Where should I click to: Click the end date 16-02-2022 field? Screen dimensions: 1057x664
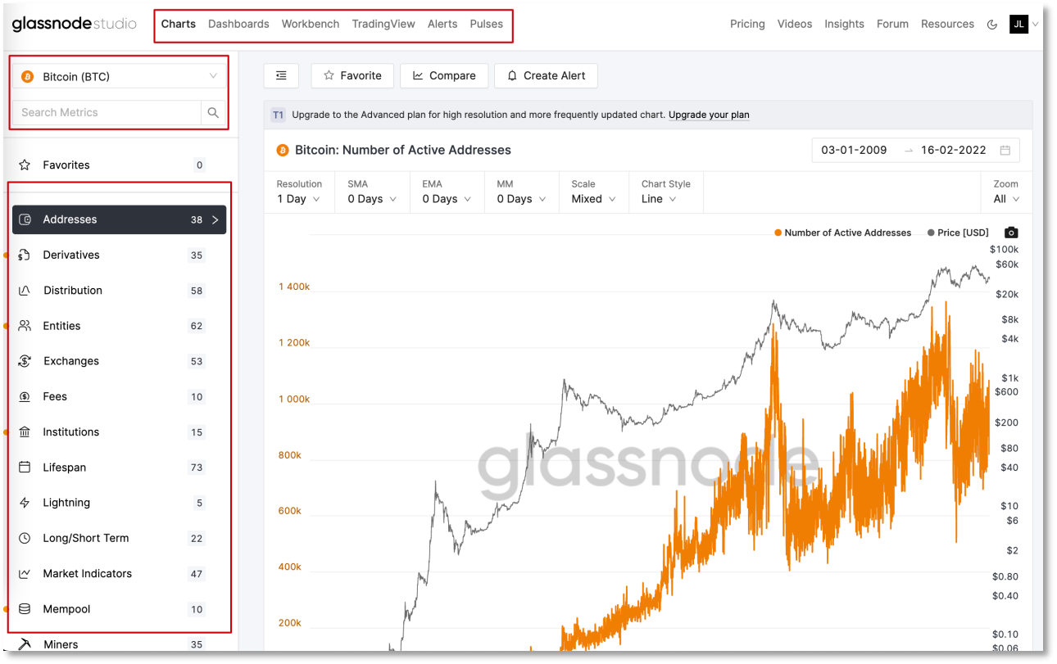[x=954, y=151]
